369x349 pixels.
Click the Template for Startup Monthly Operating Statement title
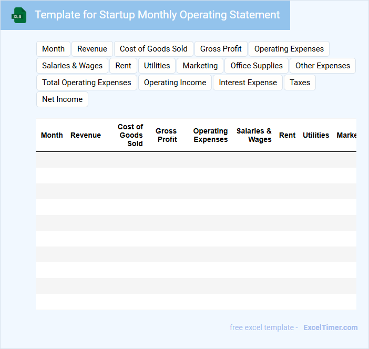point(157,15)
